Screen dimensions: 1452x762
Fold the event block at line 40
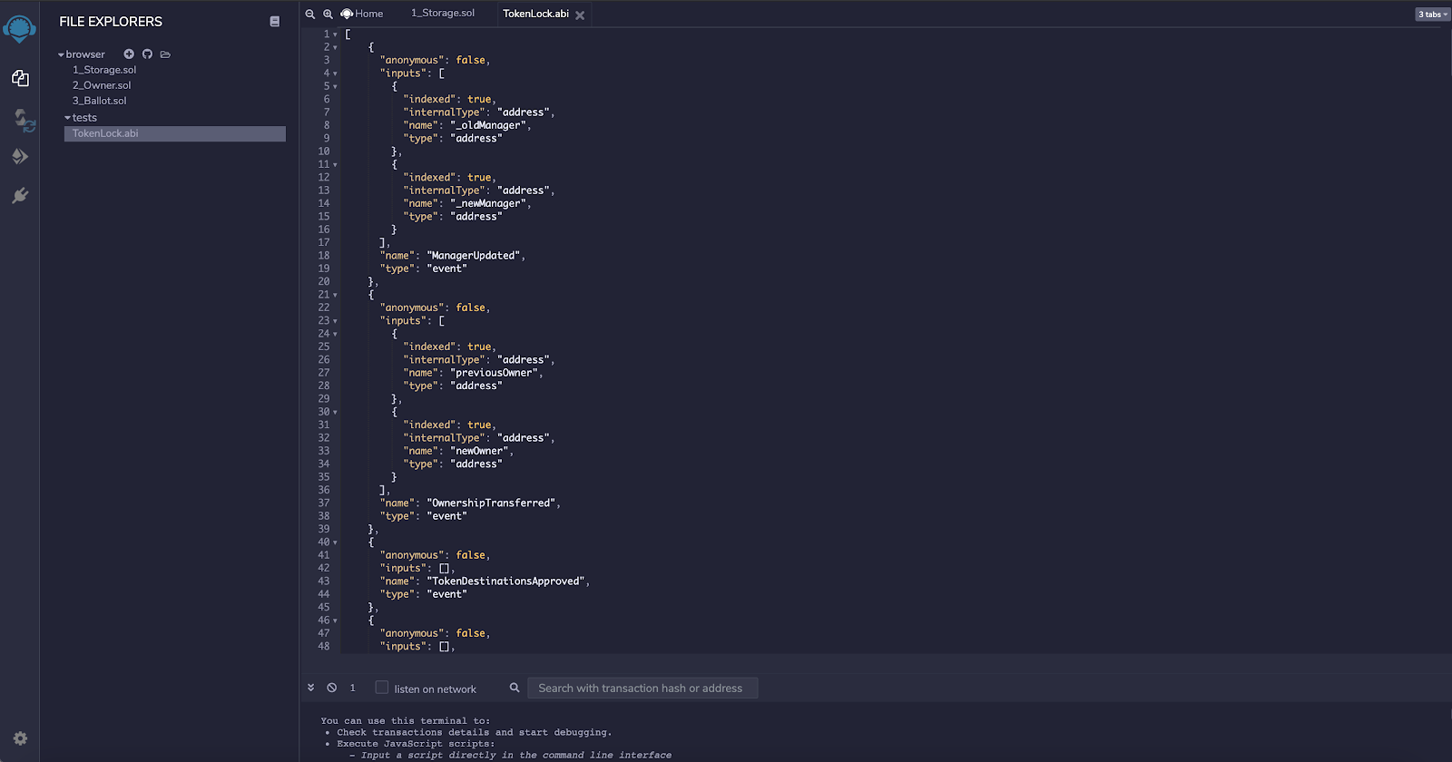coord(335,542)
